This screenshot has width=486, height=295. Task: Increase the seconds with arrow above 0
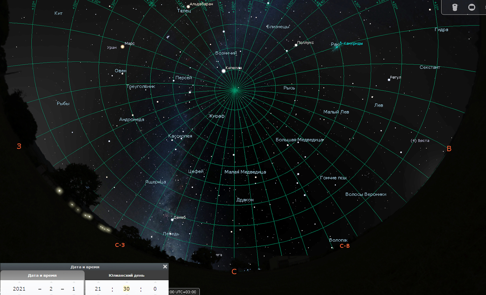click(x=155, y=282)
